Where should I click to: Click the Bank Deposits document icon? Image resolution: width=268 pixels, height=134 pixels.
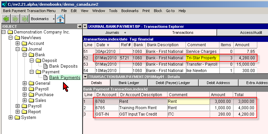coord(46,66)
